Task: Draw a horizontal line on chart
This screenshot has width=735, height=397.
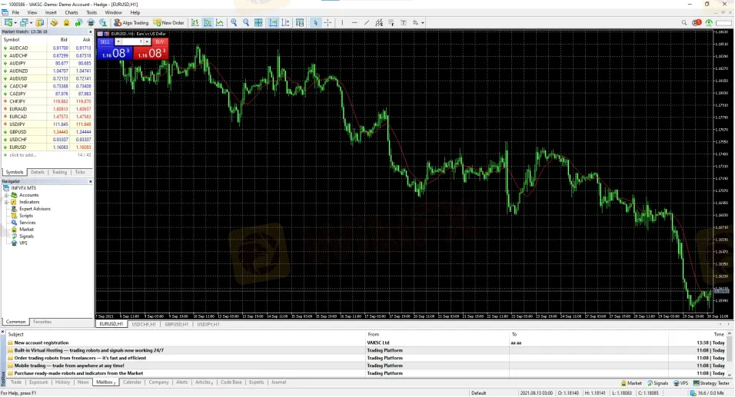Action: click(x=354, y=22)
